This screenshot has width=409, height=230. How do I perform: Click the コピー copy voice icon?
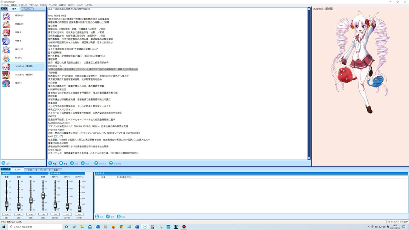click(x=3, y=163)
